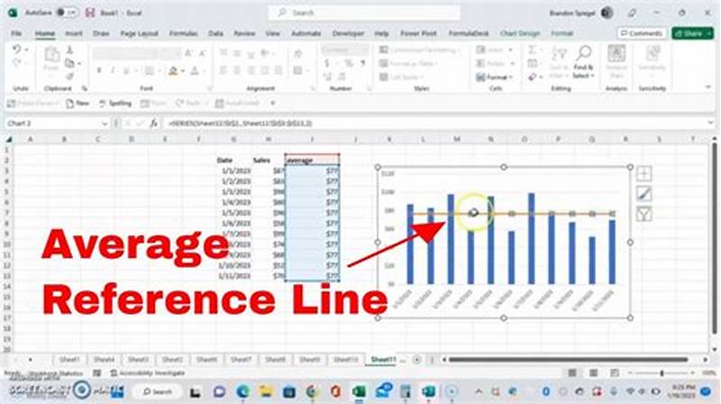This screenshot has width=721, height=404.
Task: Switch to Normal view icon
Action: [x=572, y=373]
